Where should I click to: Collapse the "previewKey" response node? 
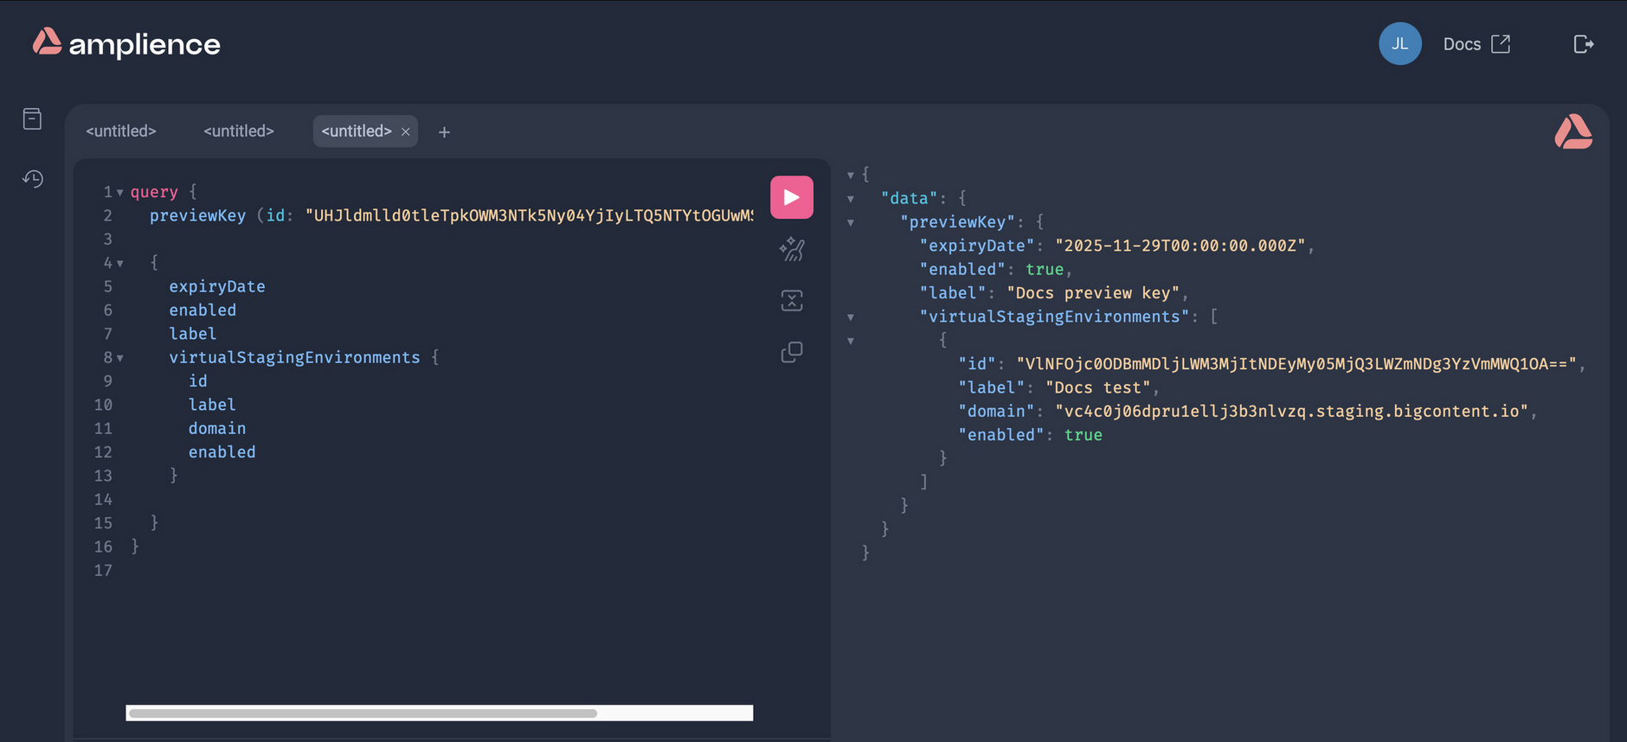point(851,223)
